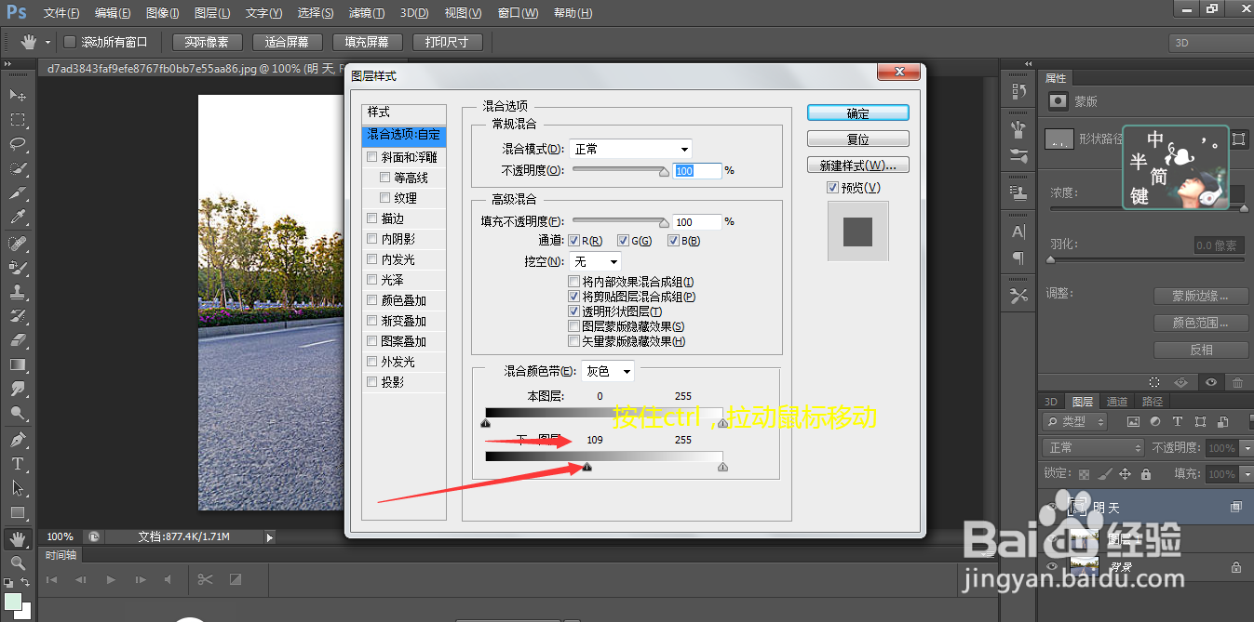
Task: Uncheck the G(G) channel checkbox
Action: [624, 240]
